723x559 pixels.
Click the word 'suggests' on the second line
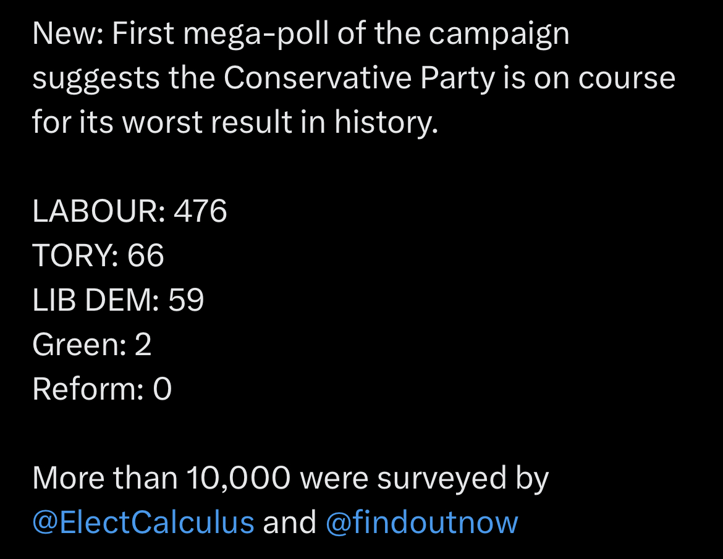(x=96, y=79)
